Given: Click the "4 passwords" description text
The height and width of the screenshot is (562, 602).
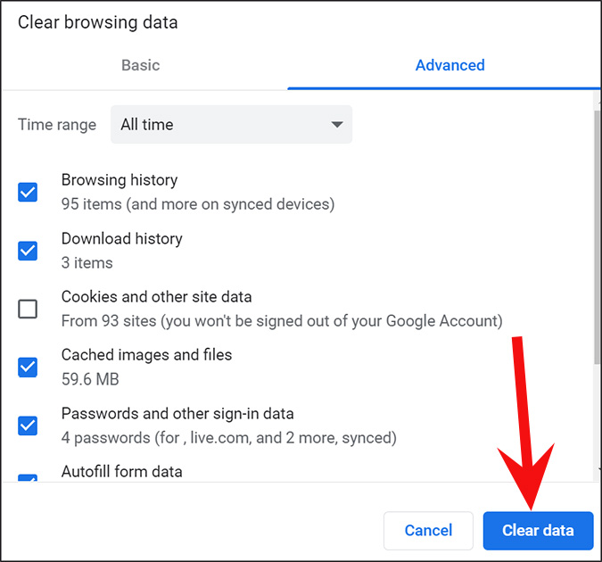Looking at the screenshot, I should tap(229, 438).
